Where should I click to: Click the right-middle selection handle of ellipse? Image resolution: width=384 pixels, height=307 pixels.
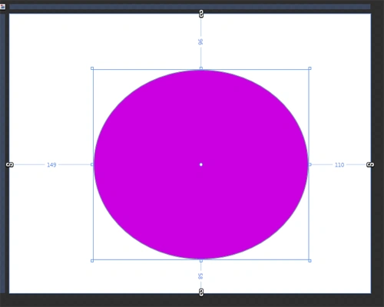click(310, 164)
